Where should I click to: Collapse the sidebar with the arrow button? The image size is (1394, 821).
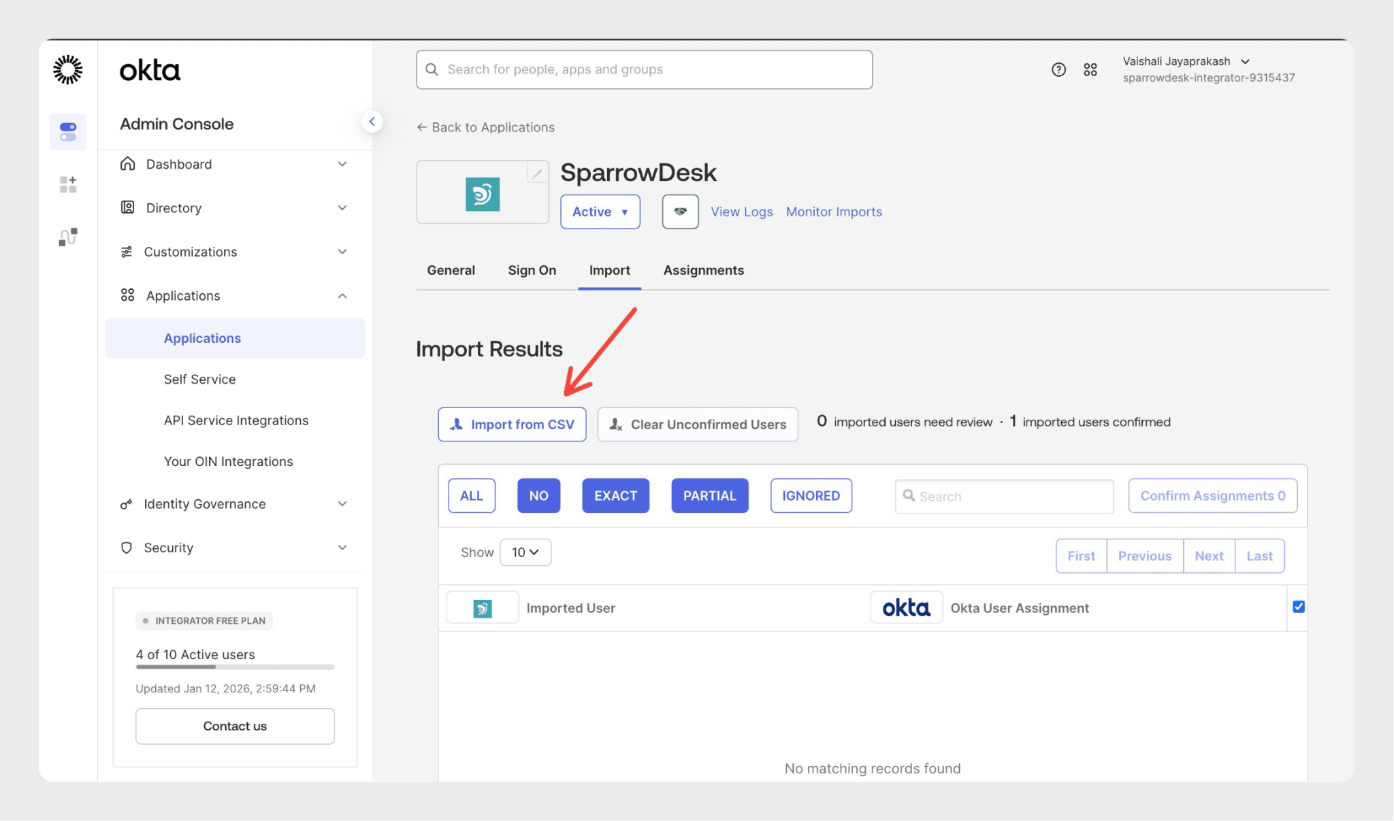coord(372,122)
